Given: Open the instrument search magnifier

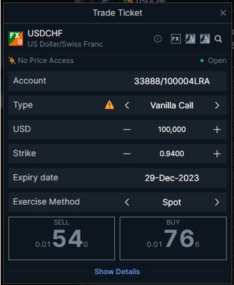Looking at the screenshot, I should tap(218, 39).
